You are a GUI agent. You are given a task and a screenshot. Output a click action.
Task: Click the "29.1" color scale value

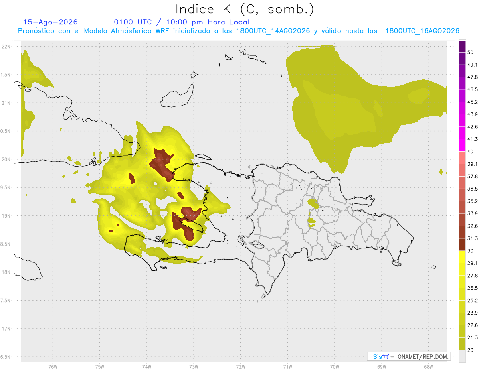(x=473, y=263)
